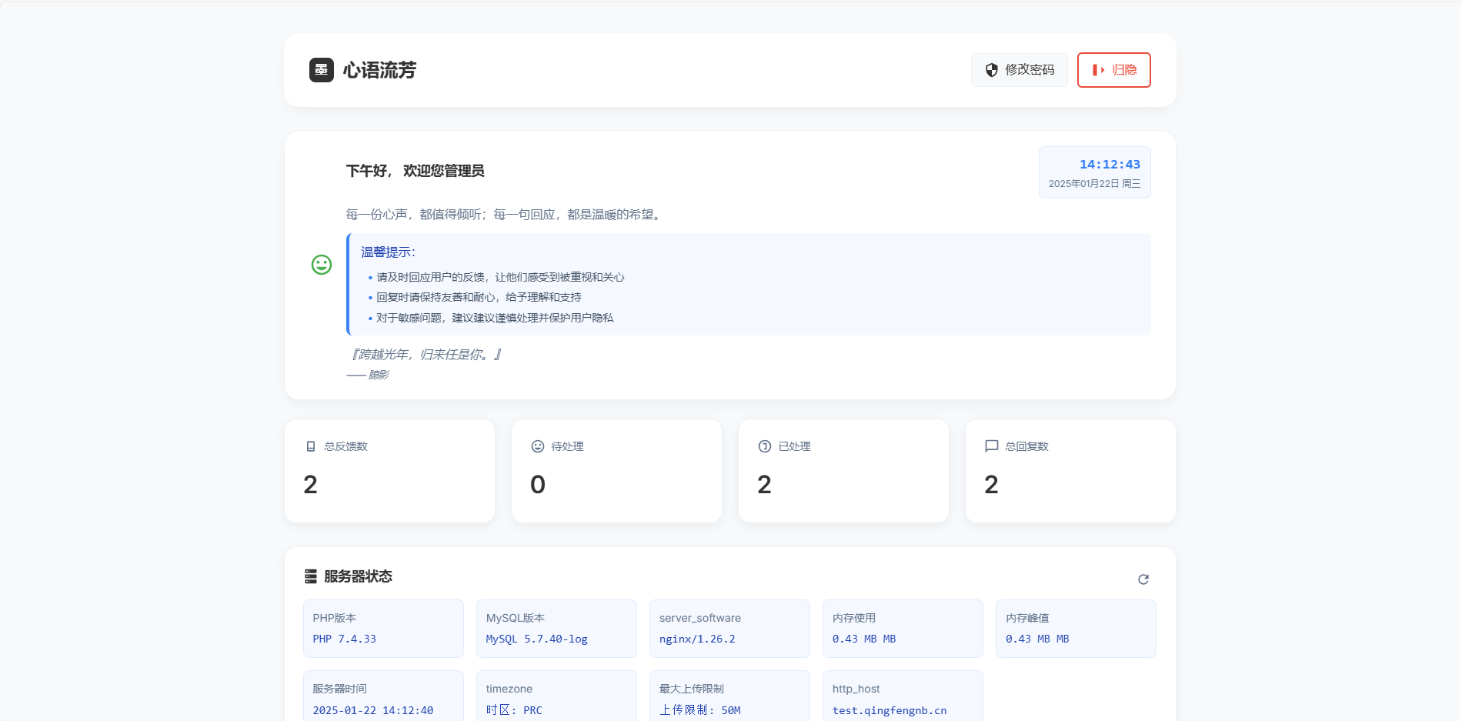Click the 待处理 smiley icon
Image resolution: width=1462 pixels, height=721 pixels.
point(538,446)
